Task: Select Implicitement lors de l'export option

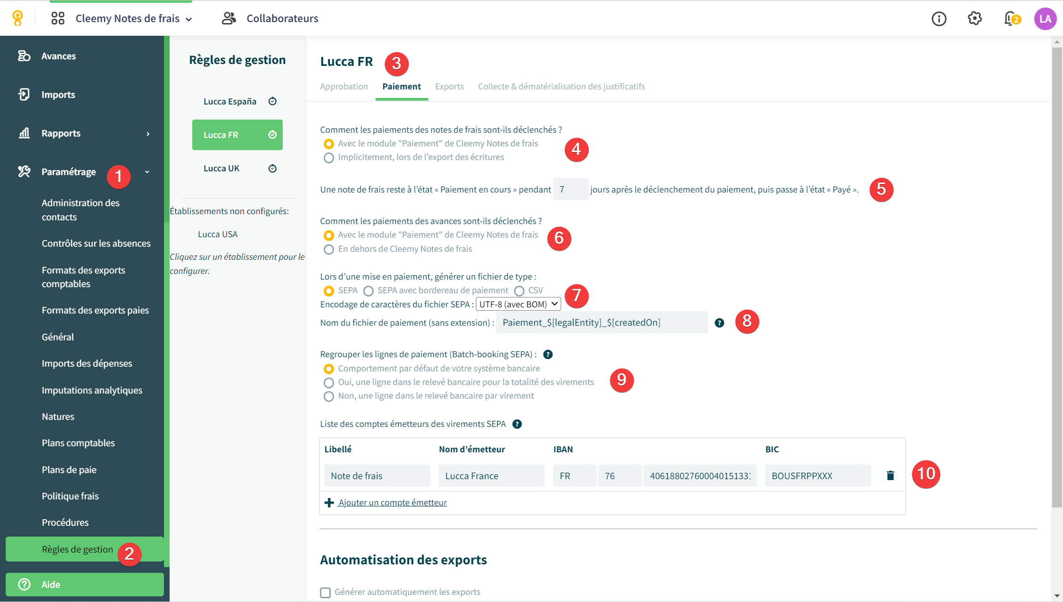Action: coord(329,158)
